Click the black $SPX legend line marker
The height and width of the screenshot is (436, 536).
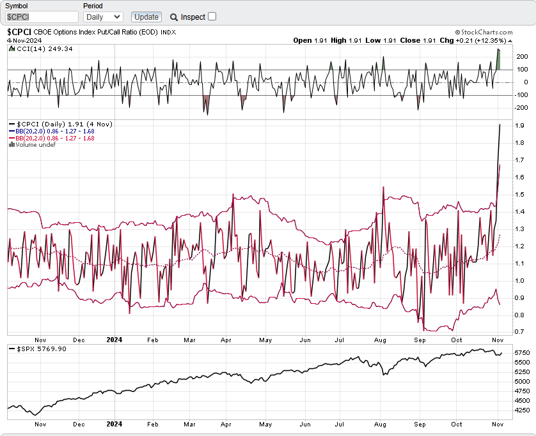pos(11,348)
